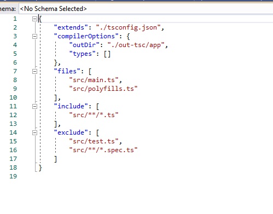
Task: Click line number 19
Action: click(x=13, y=176)
